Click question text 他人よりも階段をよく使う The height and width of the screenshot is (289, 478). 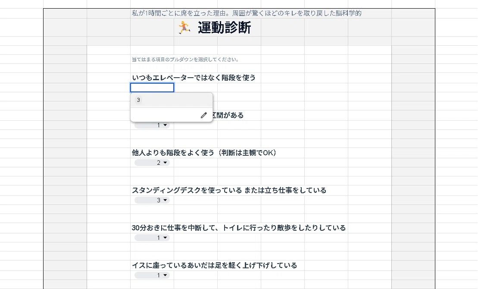[x=173, y=153]
